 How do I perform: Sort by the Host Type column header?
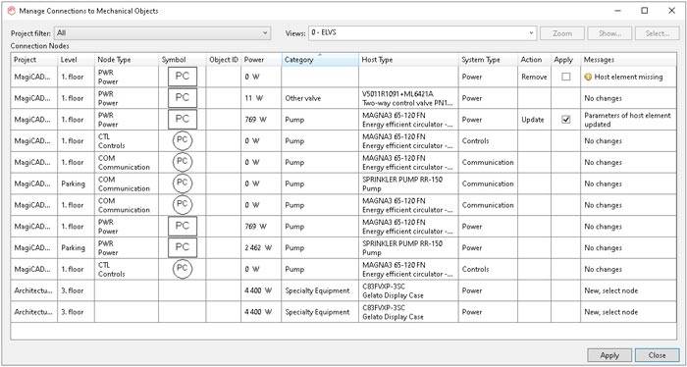click(x=408, y=60)
